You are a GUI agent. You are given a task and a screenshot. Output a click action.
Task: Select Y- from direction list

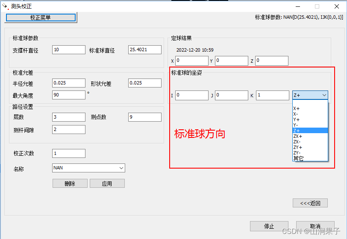(x=310, y=125)
